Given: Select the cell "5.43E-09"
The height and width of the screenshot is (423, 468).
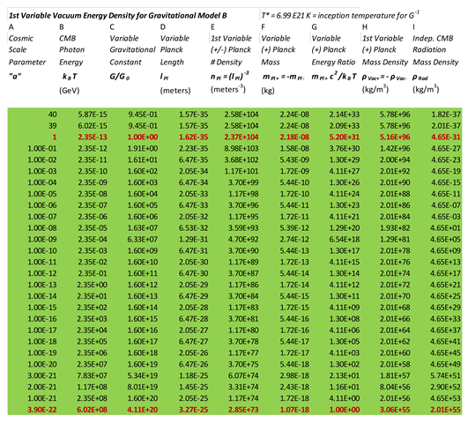Looking at the screenshot, I should [294, 160].
